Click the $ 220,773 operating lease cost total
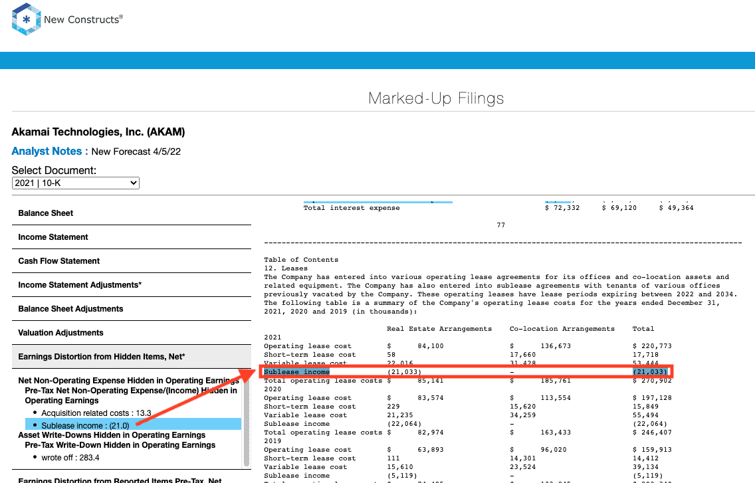 coord(652,346)
